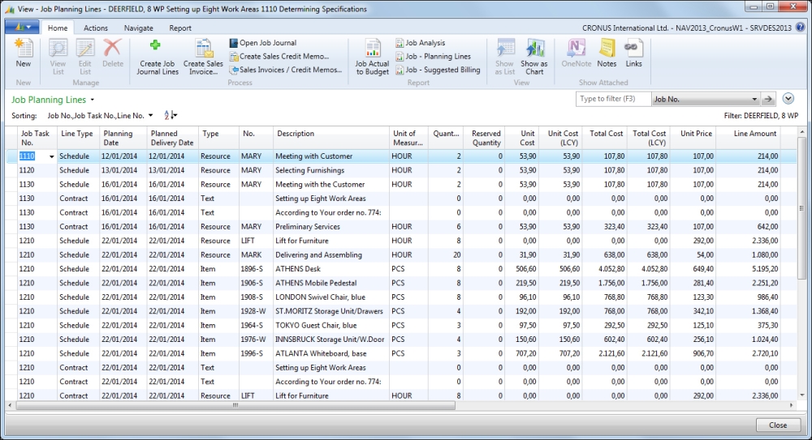Click line amount 5.195,20 cell

749,269
